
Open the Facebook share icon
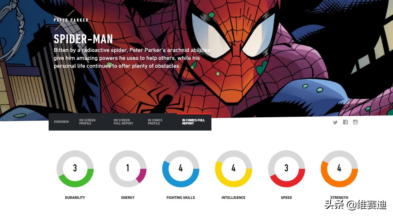tap(345, 122)
